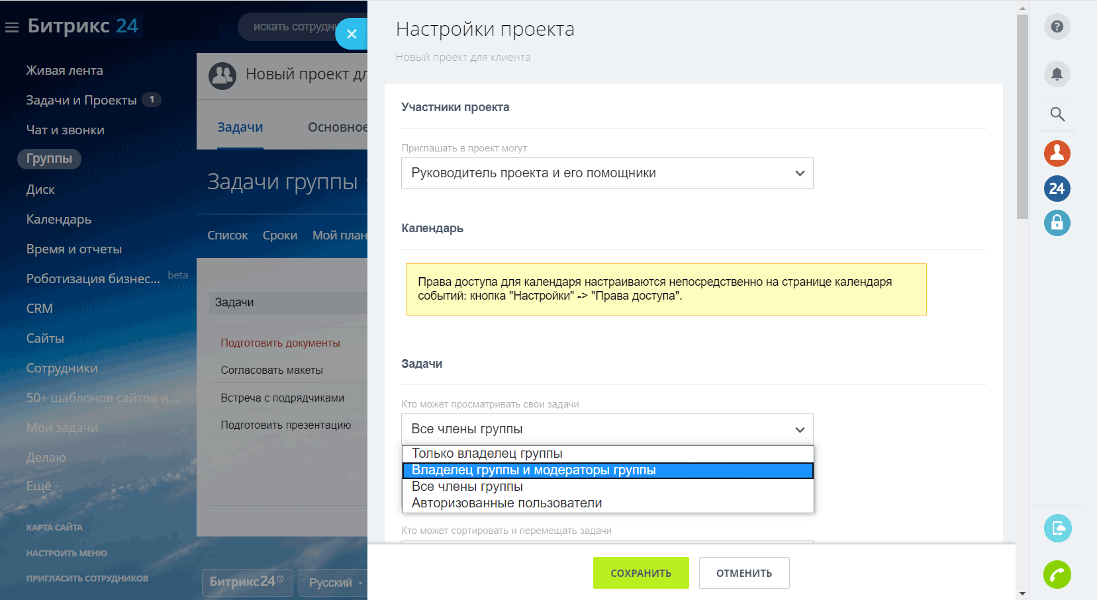This screenshot has height=600, width=1097.
Task: Collapse the 'Все члены группы' task dropdown
Action: (606, 429)
